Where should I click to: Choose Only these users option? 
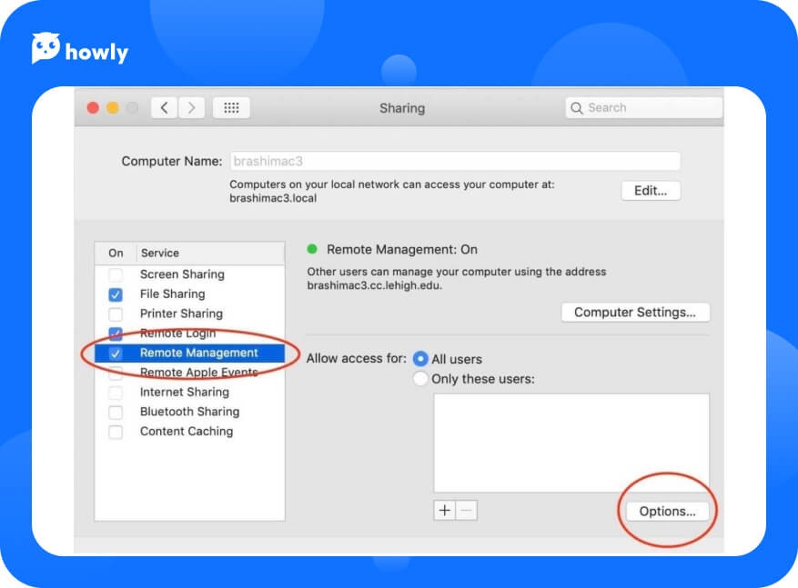(420, 379)
